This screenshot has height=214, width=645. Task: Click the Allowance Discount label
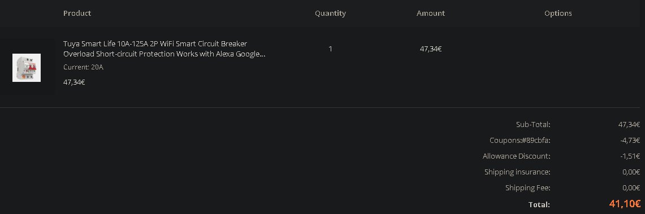pos(516,156)
